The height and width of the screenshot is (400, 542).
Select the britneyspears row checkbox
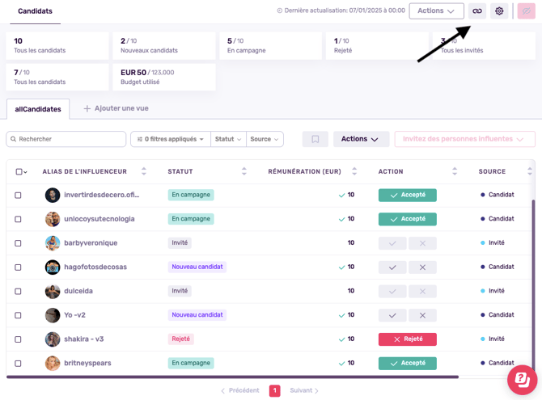[18, 364]
